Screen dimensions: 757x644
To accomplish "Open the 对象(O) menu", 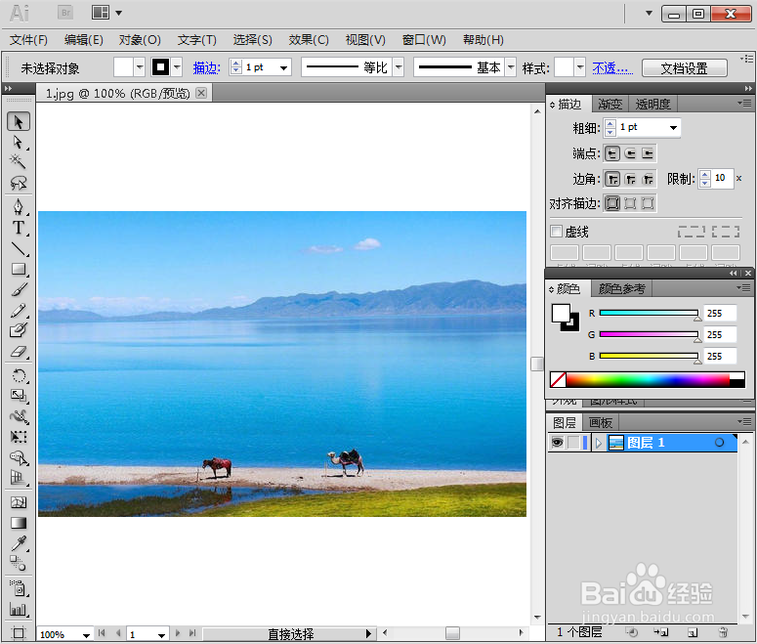I will coord(140,40).
